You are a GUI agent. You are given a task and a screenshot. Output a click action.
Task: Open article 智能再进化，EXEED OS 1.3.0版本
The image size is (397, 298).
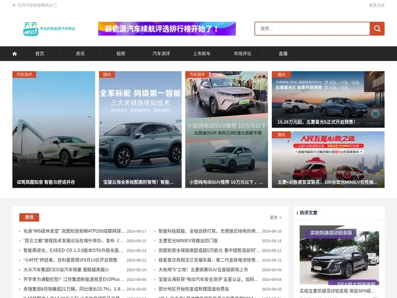pyautogui.click(x=73, y=251)
